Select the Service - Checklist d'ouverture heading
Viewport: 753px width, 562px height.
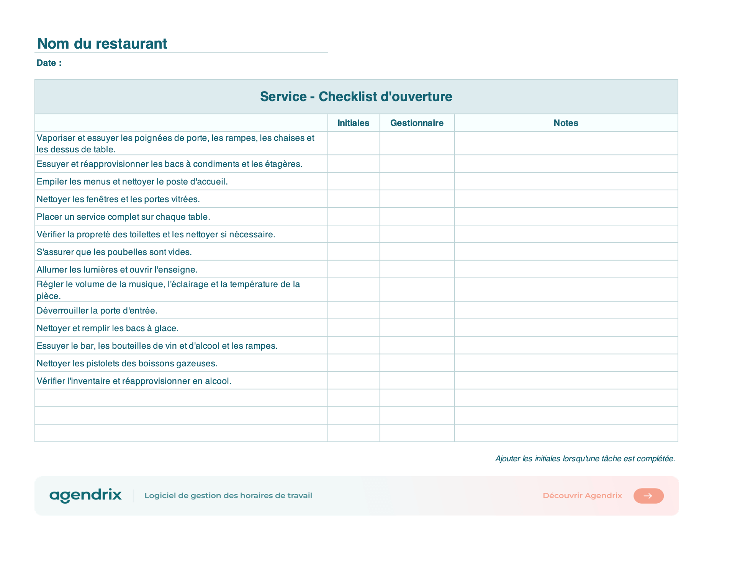coord(356,96)
